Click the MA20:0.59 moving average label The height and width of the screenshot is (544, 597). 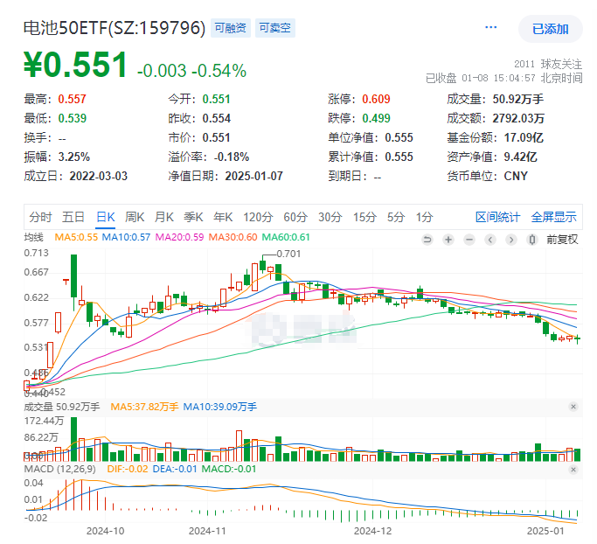[x=179, y=237]
